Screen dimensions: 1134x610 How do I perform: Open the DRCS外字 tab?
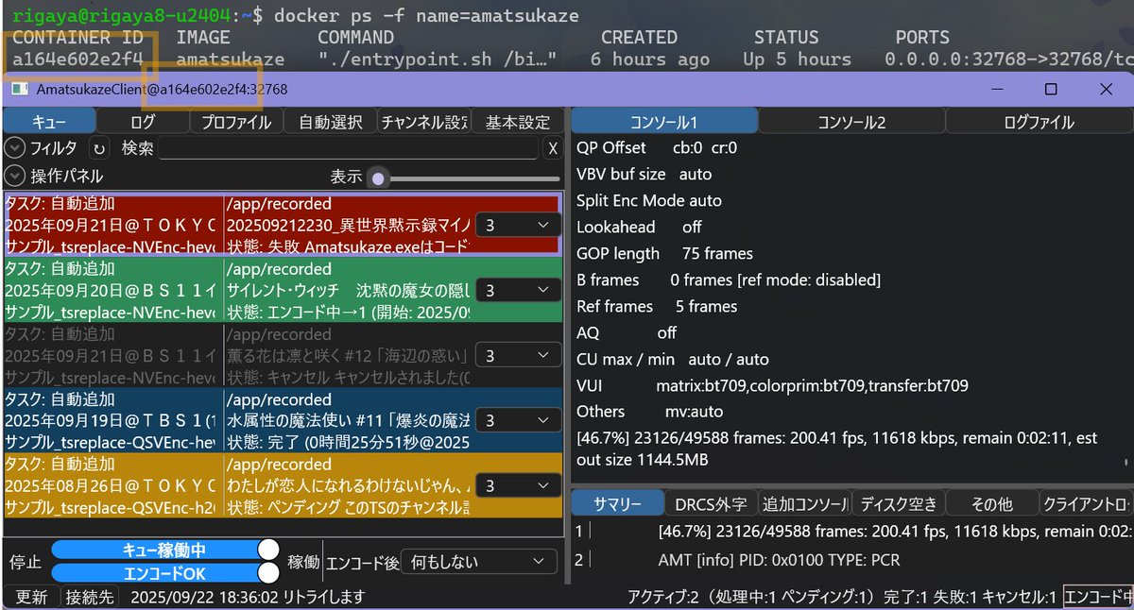711,503
